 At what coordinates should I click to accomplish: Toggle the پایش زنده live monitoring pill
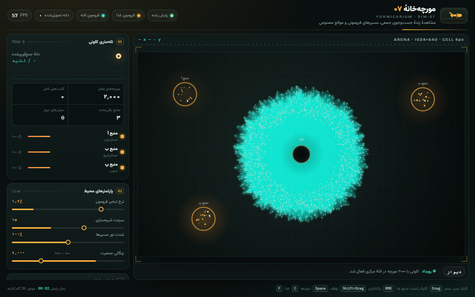tap(163, 16)
